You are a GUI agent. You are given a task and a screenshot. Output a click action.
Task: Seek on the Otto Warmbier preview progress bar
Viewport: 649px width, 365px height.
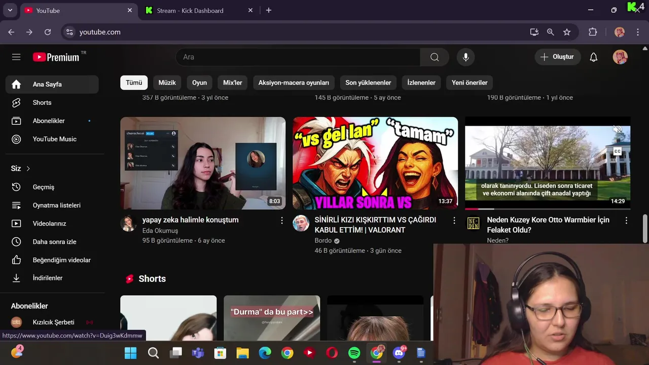point(548,209)
